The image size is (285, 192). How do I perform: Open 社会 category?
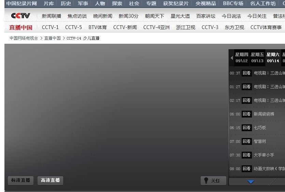pyautogui.click(x=134, y=3)
